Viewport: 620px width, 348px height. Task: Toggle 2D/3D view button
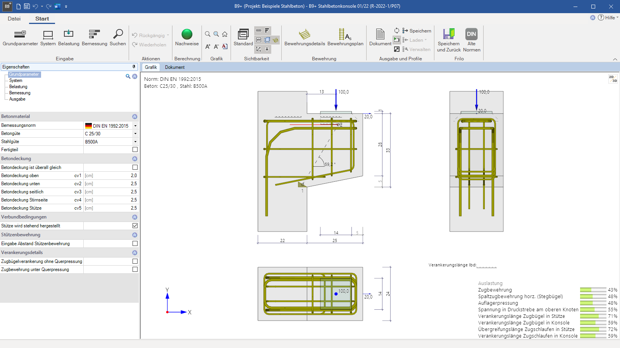click(x=613, y=79)
